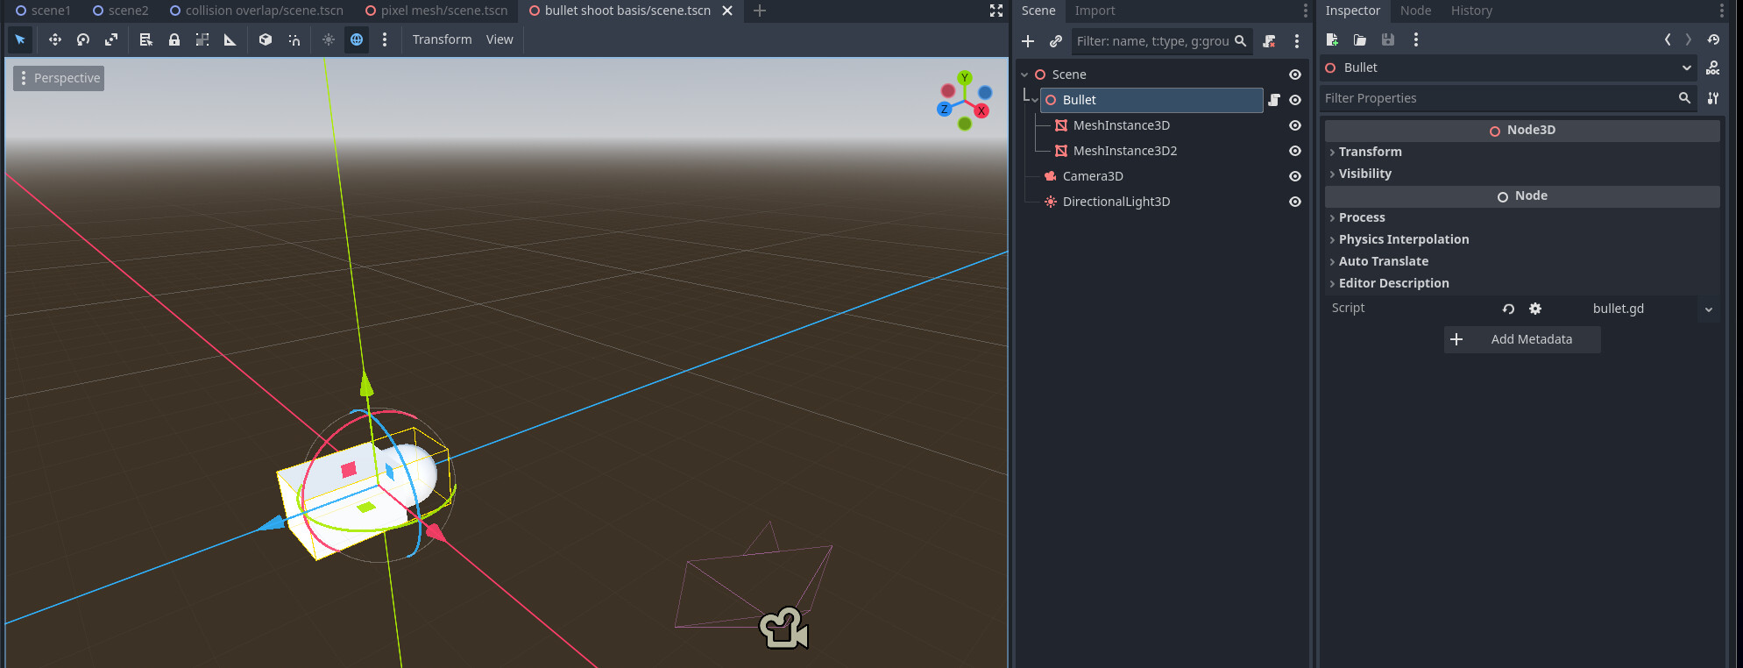Open the Perspective viewport options button
Viewport: 1743px width, 668px height.
point(59,78)
